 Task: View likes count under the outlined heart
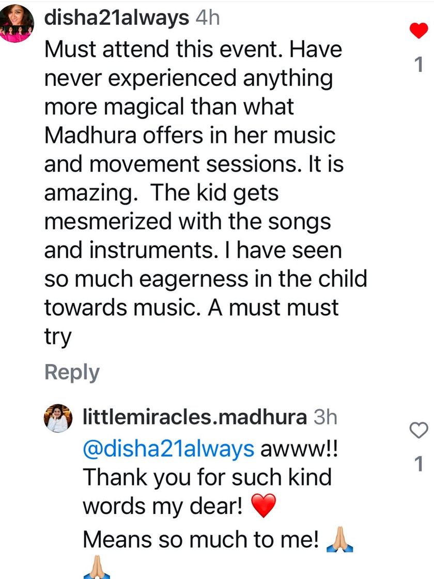point(419,465)
